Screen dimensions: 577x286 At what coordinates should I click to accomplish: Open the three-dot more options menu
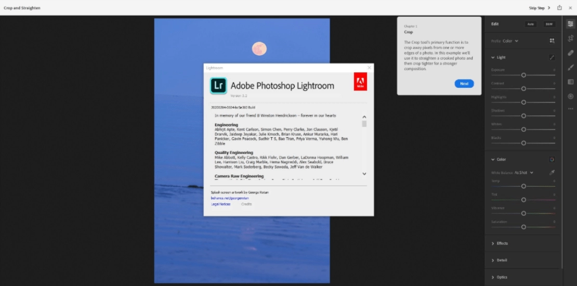[570, 109]
